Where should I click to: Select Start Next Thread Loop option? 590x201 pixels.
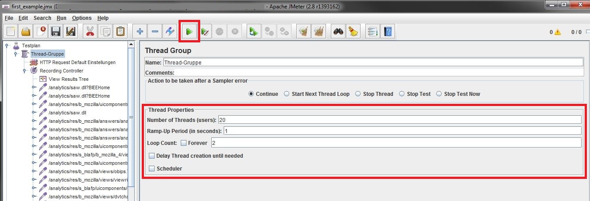[287, 94]
